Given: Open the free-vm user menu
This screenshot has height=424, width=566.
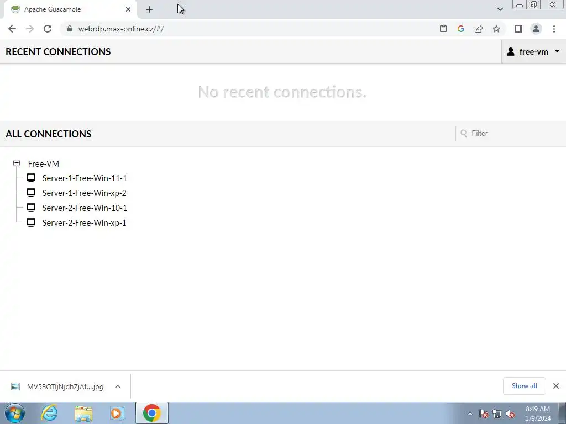Looking at the screenshot, I should click(x=533, y=51).
